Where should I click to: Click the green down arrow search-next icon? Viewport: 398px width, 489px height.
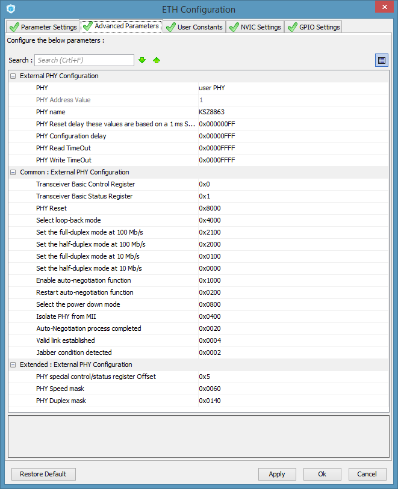(142, 60)
